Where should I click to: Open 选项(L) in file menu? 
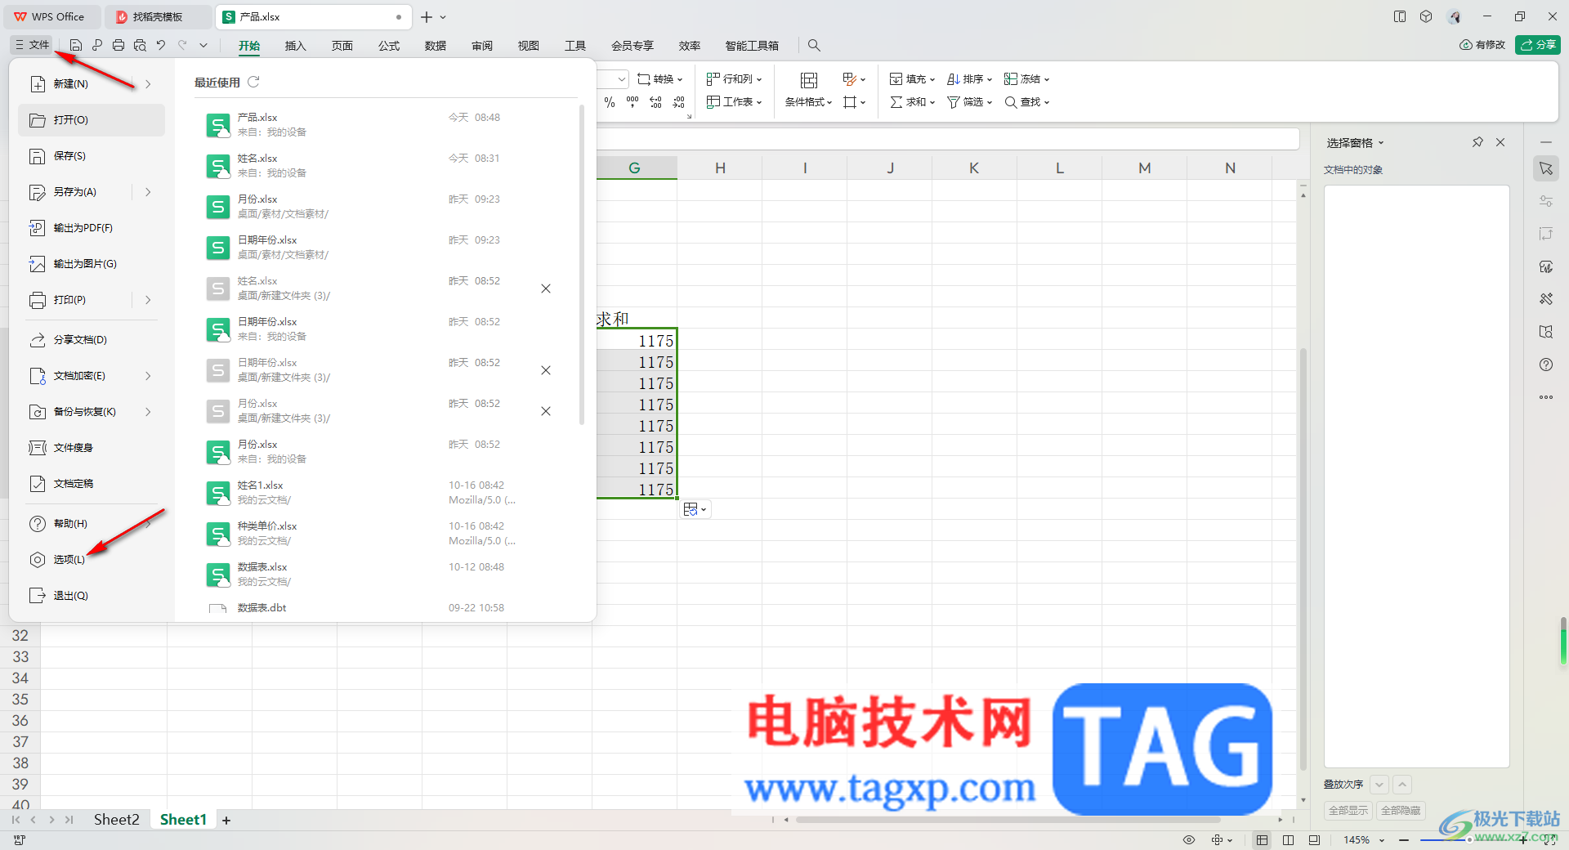point(91,560)
